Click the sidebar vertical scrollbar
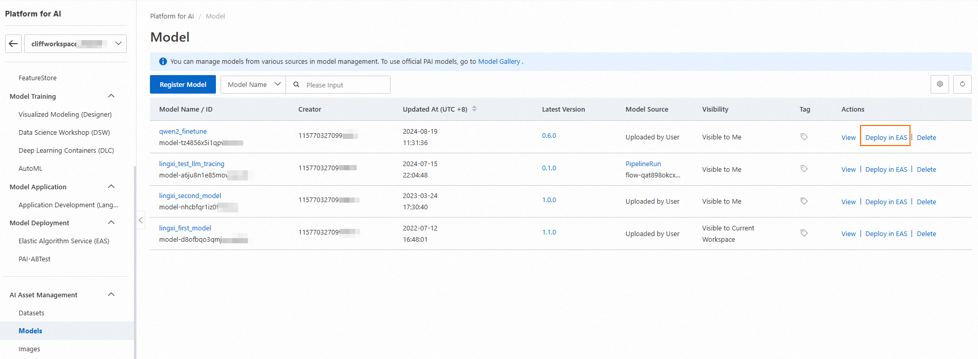 coord(134,262)
